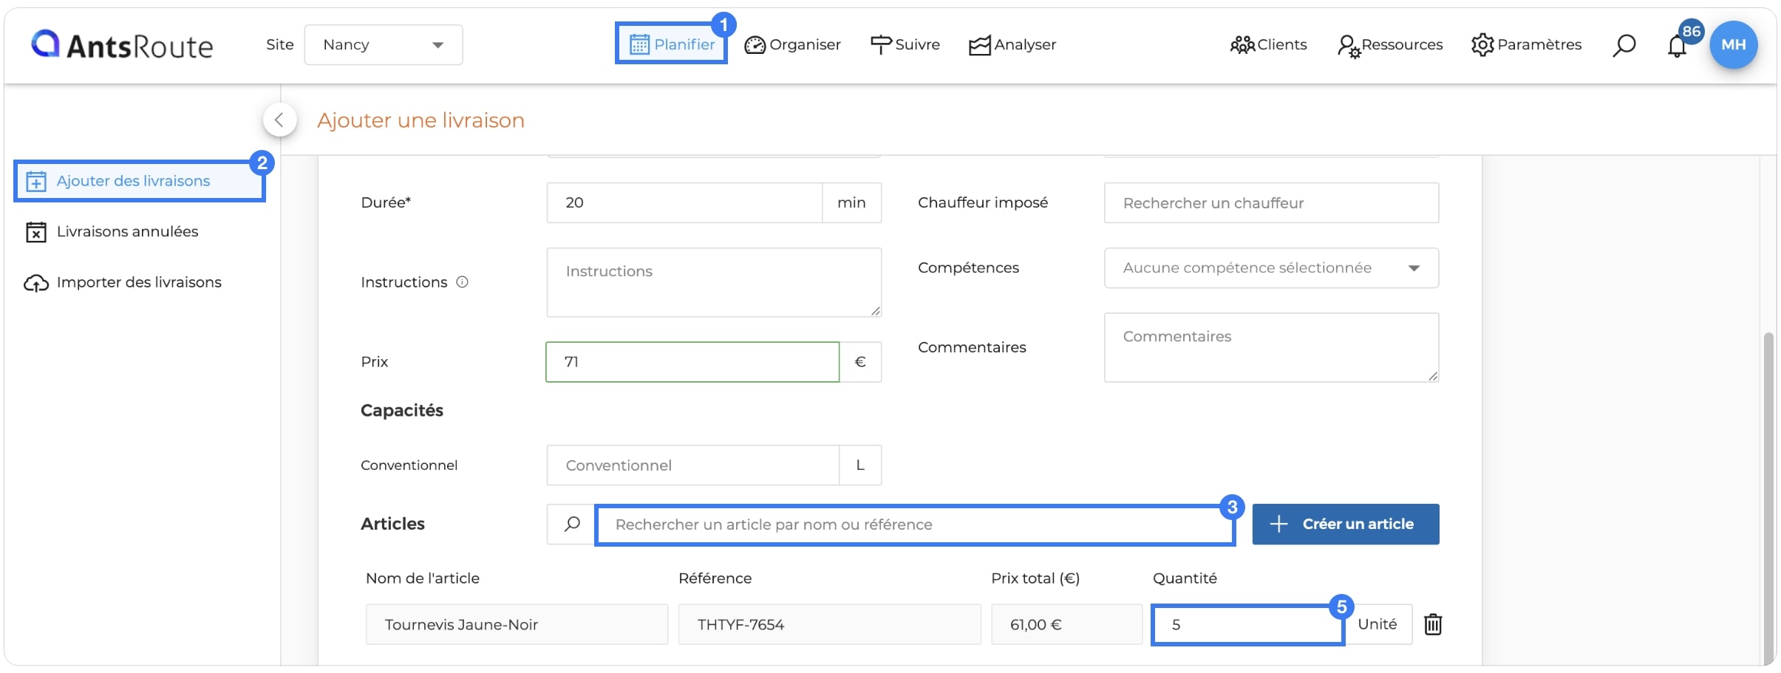Click the article search magnifier icon
This screenshot has height=673, width=1781.
571,525
